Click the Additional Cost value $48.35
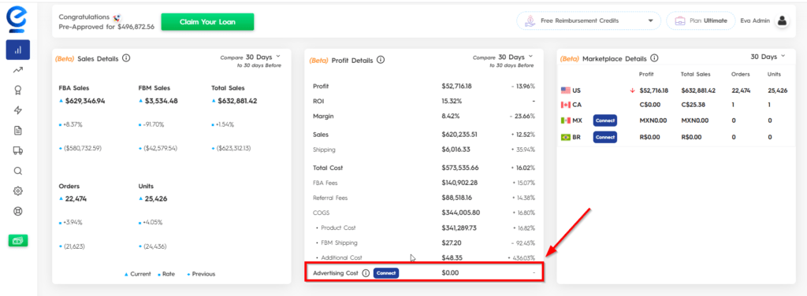Image resolution: width=807 pixels, height=296 pixels. click(451, 257)
